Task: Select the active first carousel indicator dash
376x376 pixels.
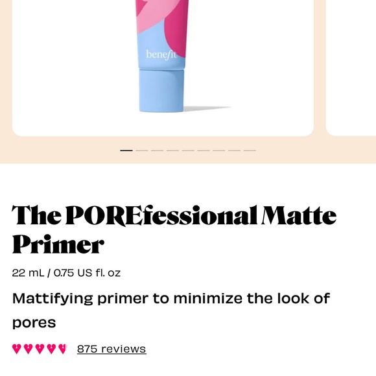Action: click(x=126, y=150)
